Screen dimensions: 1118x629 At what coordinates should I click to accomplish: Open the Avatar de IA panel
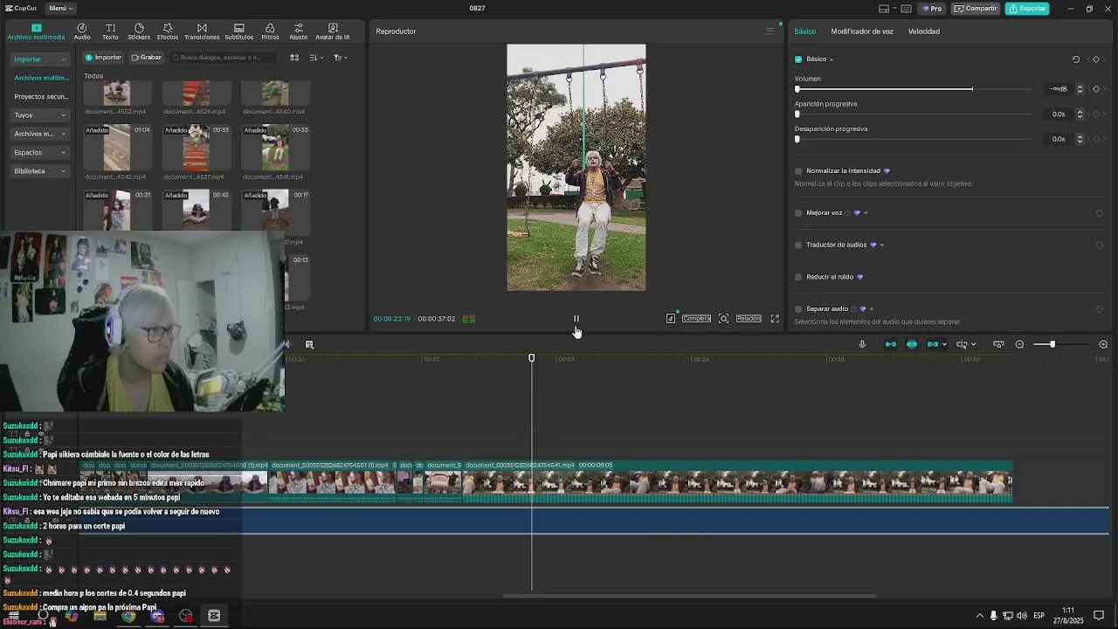click(333, 31)
